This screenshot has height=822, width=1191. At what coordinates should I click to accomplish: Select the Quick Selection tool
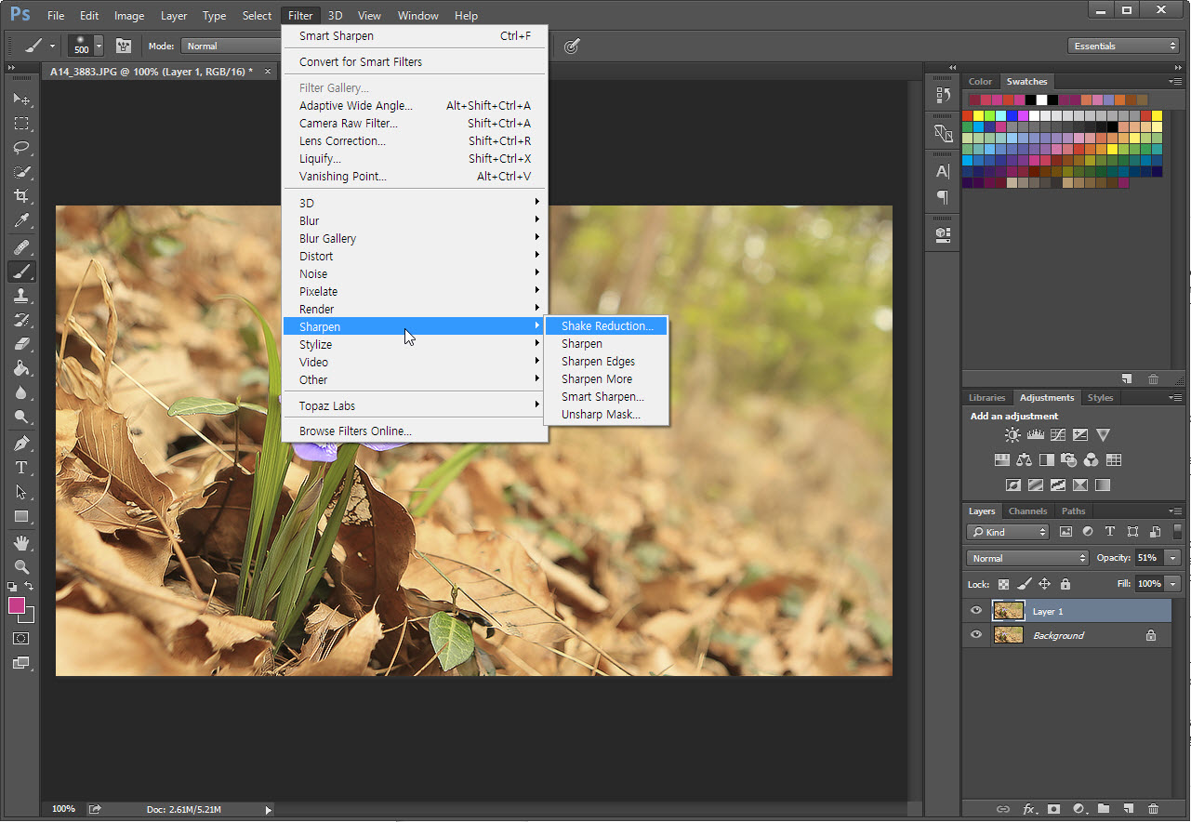21,172
